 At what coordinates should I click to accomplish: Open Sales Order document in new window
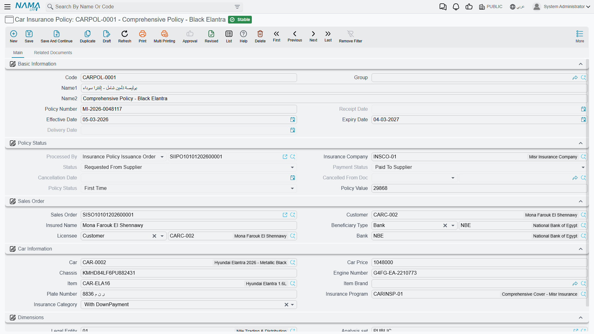pyautogui.click(x=285, y=215)
